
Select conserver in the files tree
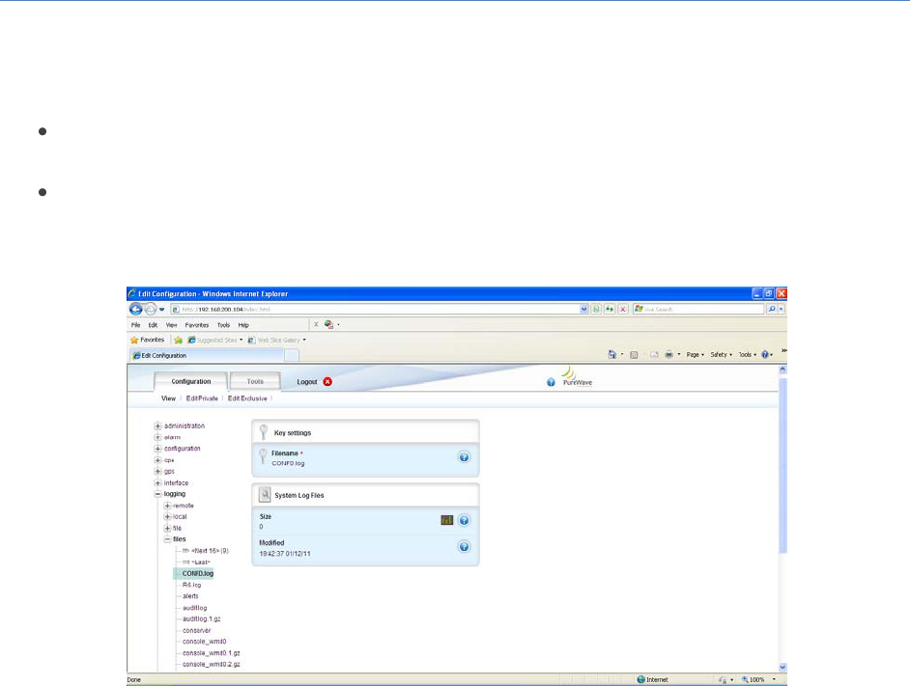197,630
